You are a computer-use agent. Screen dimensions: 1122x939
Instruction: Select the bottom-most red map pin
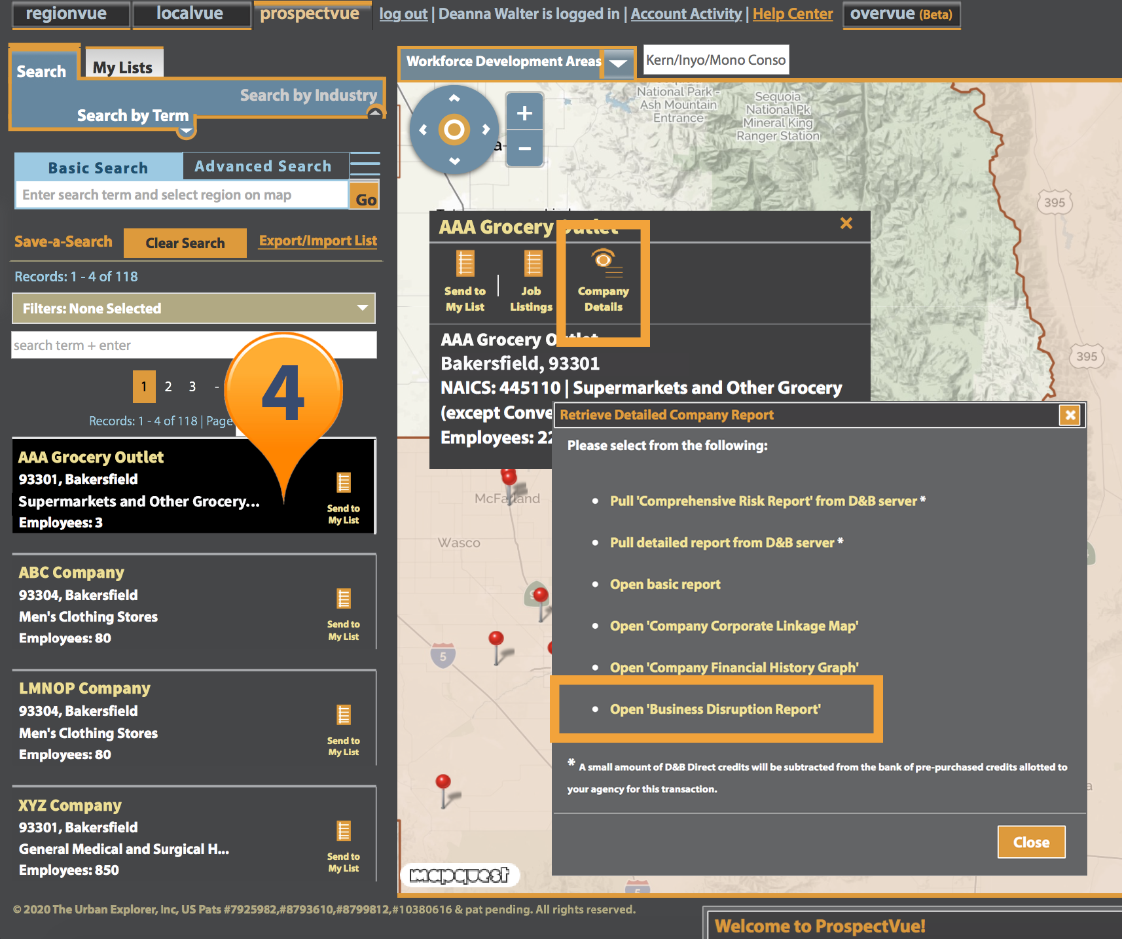coord(443,781)
